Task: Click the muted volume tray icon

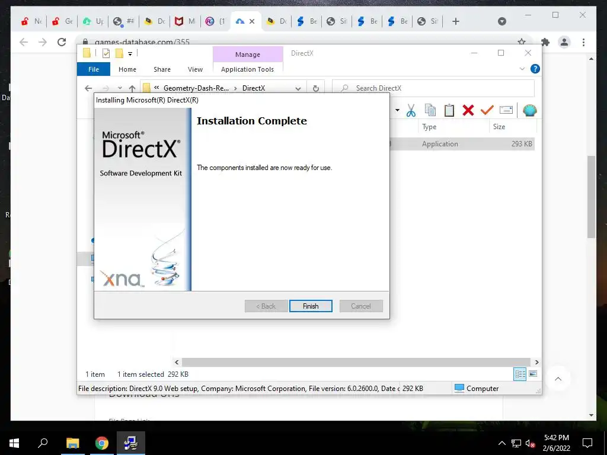Action: [531, 443]
